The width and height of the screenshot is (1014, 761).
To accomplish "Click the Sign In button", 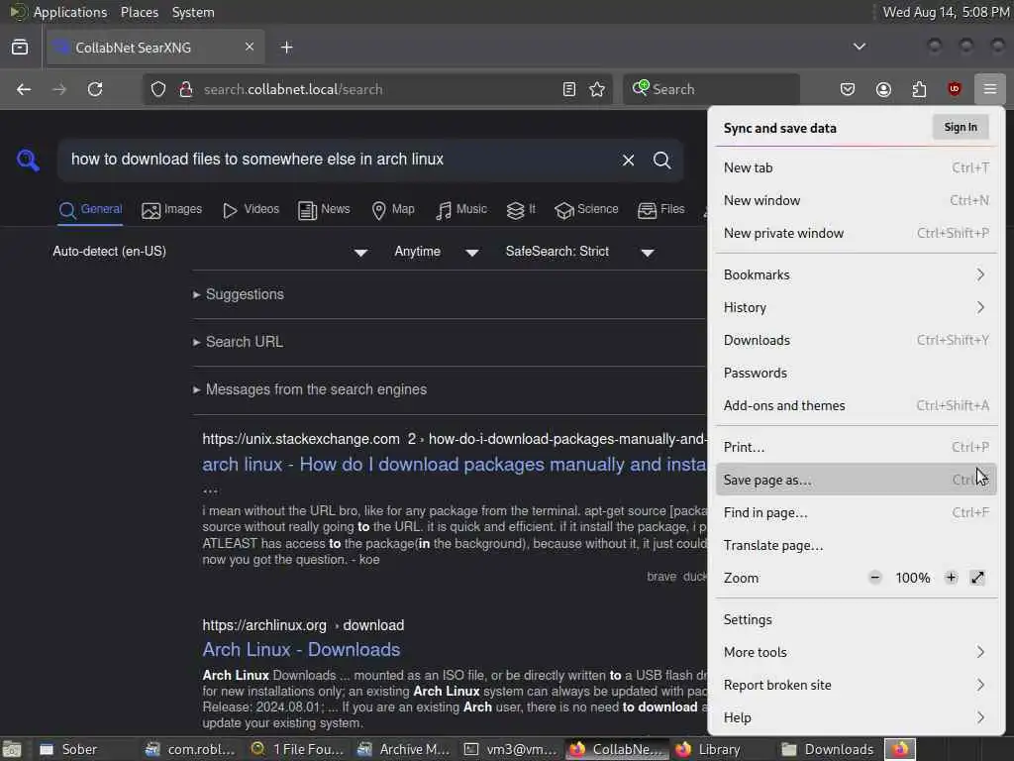I will (961, 128).
